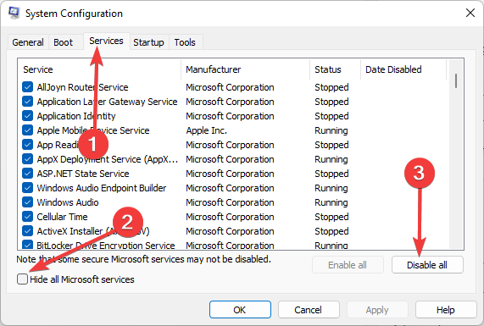Click the OK button
The height and width of the screenshot is (326, 484).
240,310
